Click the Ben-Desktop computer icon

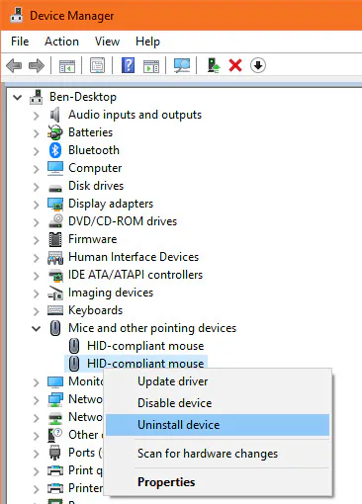37,97
